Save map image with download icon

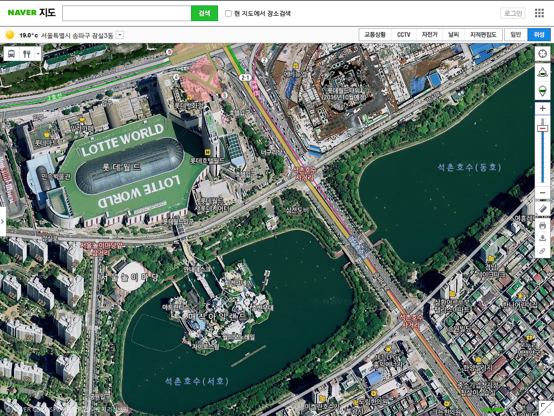click(x=543, y=238)
